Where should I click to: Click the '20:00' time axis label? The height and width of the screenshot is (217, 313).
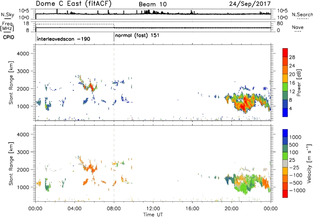[x=231, y=209]
